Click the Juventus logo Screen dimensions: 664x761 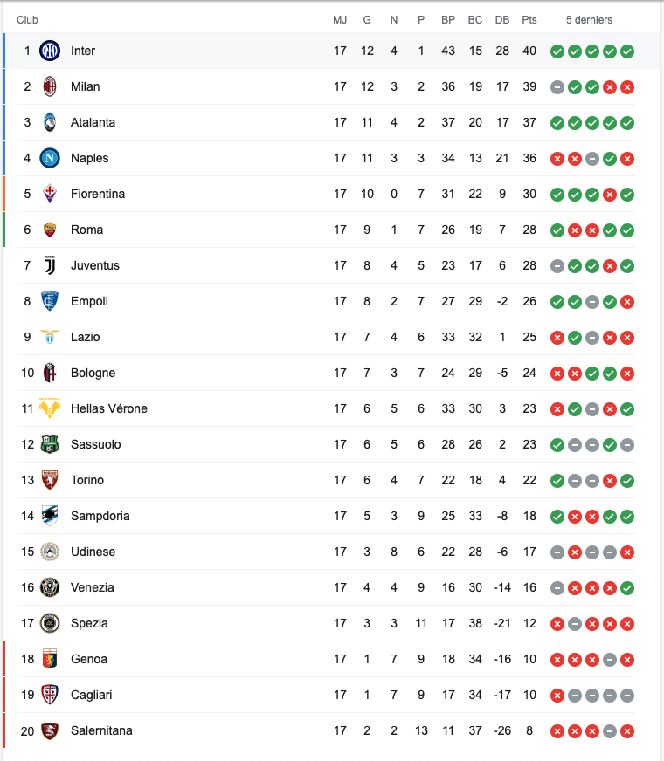pyautogui.click(x=50, y=265)
